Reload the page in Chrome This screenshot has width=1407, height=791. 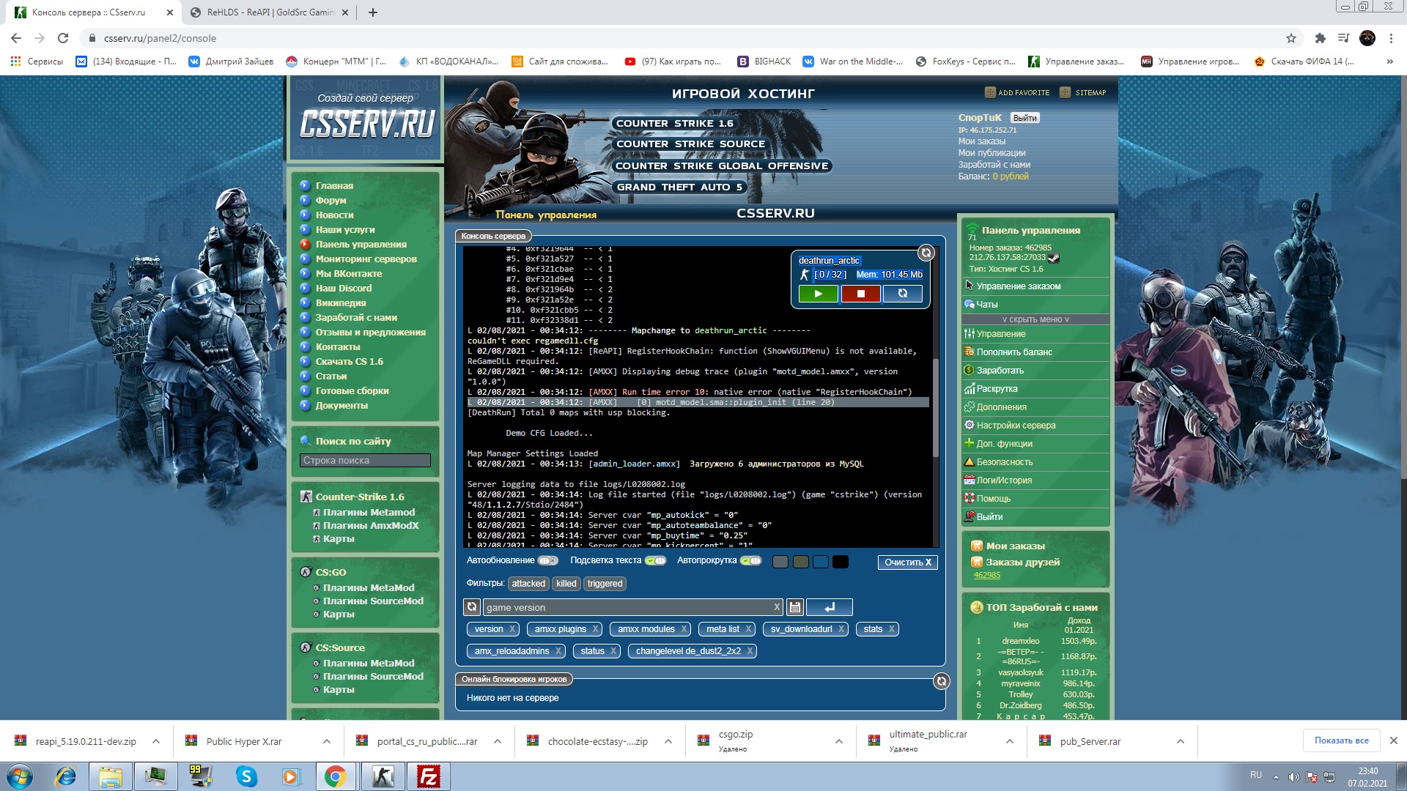click(63, 38)
